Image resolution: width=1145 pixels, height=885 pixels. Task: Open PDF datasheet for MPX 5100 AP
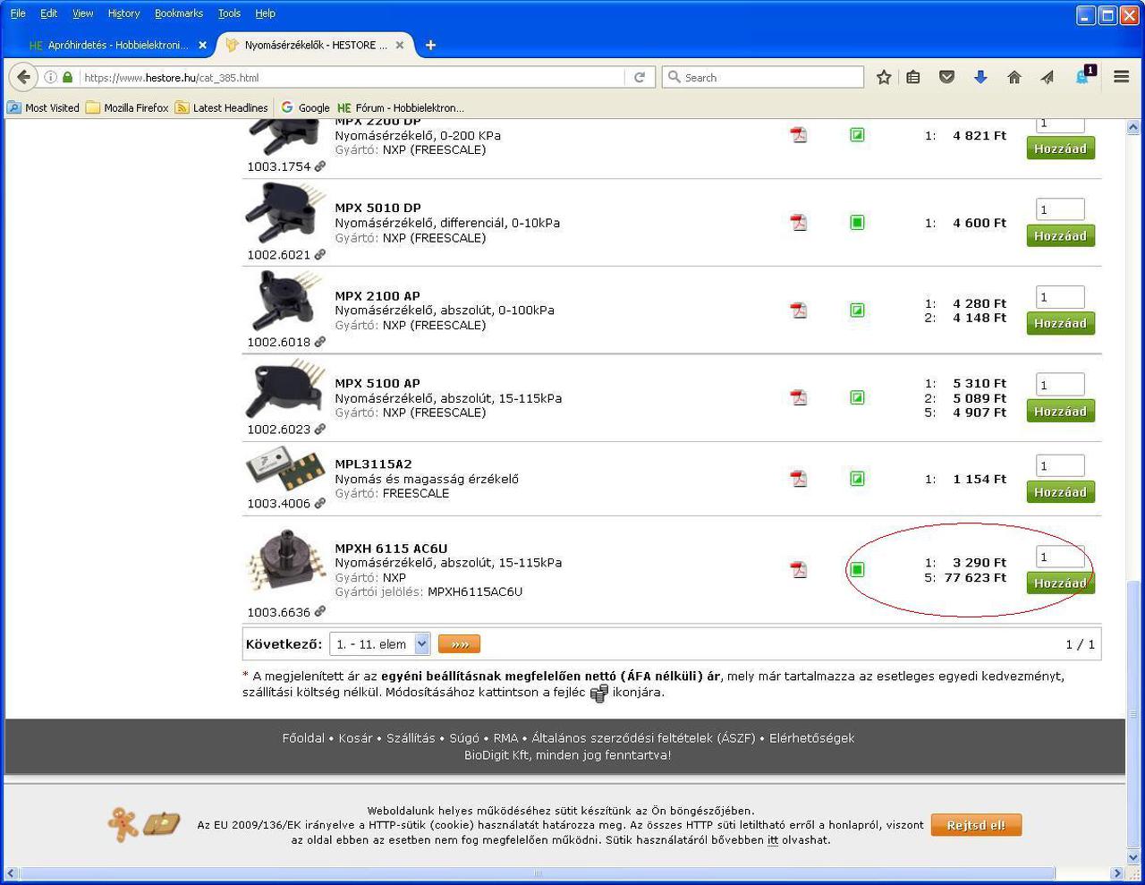click(799, 397)
